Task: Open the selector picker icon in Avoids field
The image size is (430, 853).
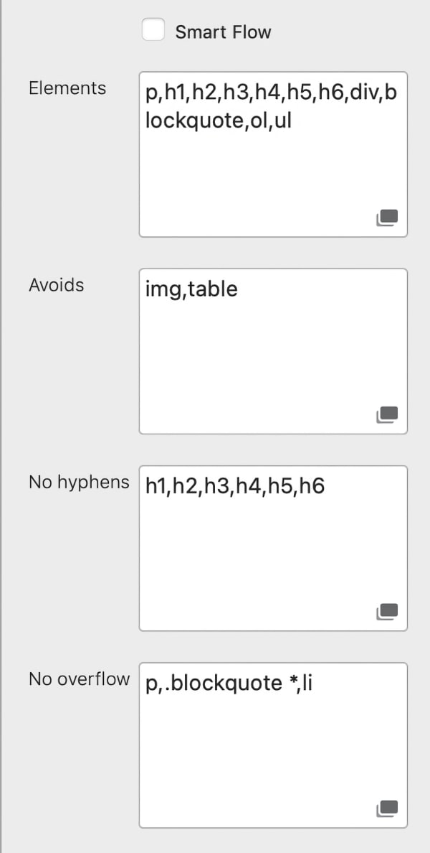Action: coord(387,414)
